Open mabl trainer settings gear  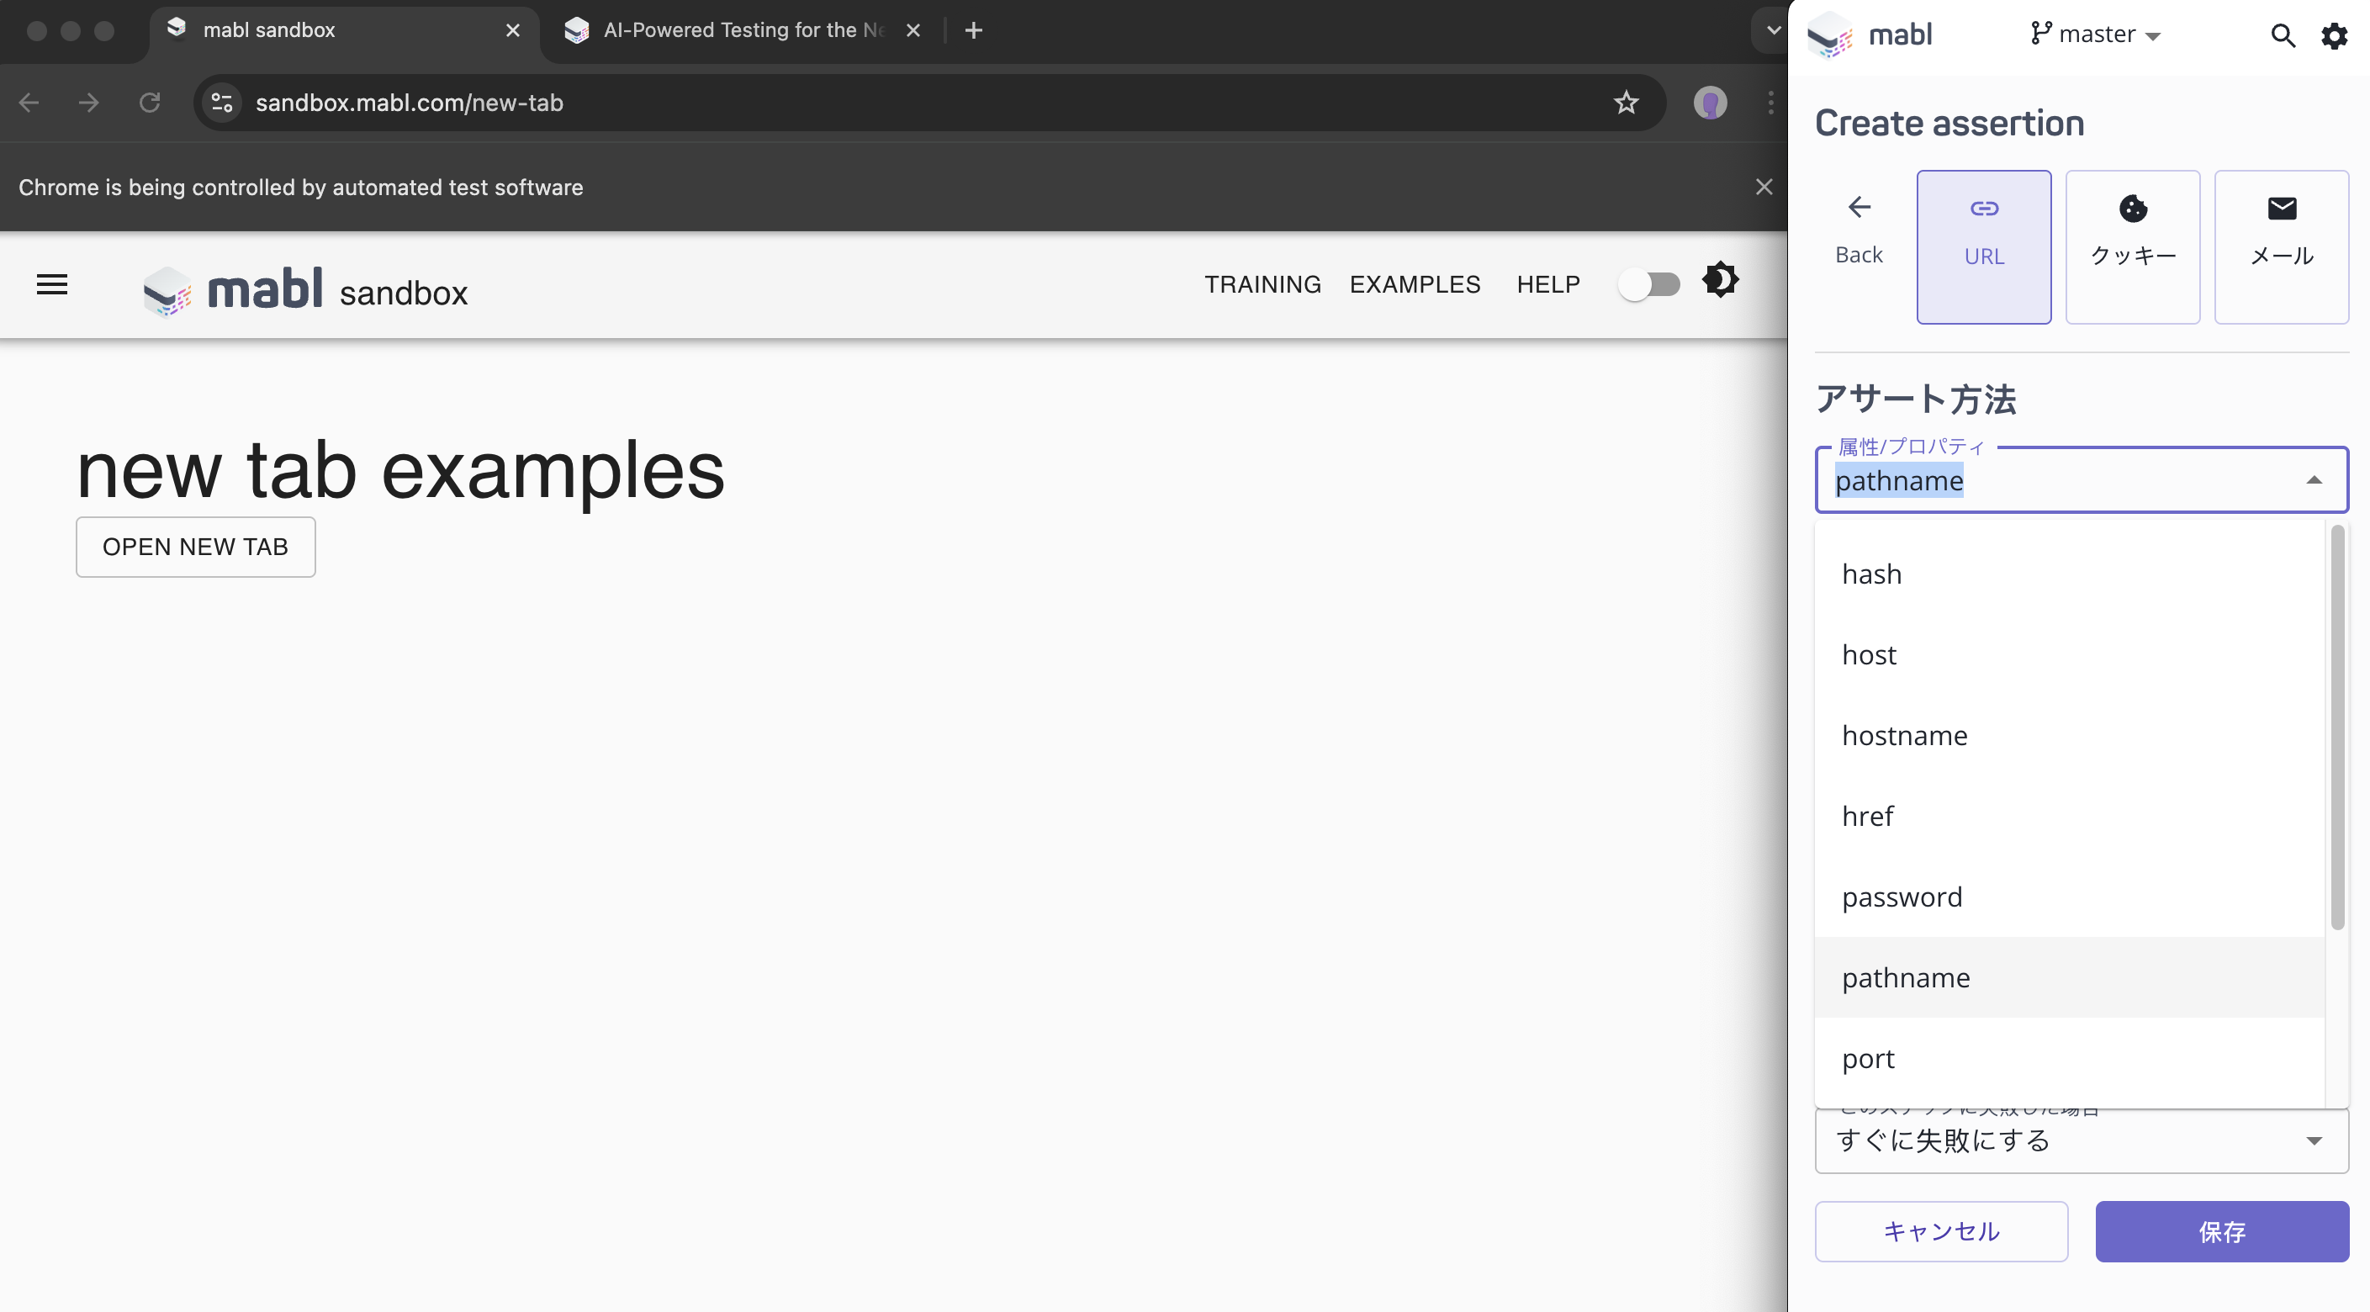coord(2334,36)
